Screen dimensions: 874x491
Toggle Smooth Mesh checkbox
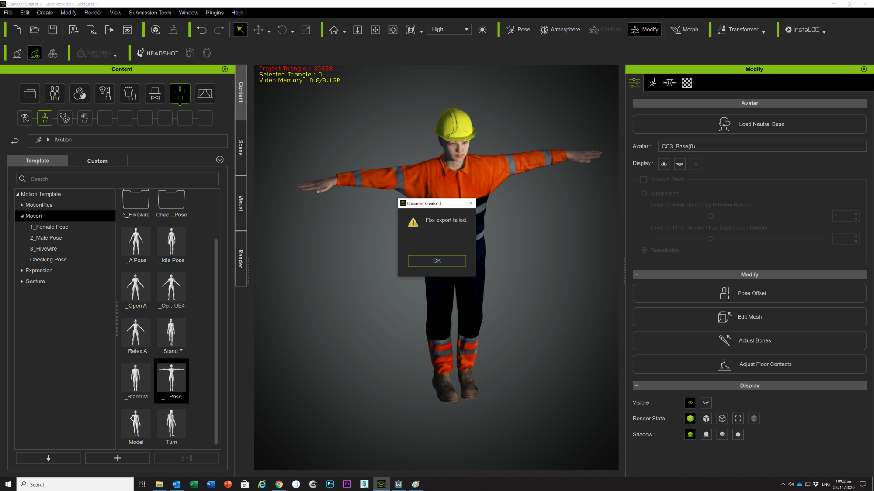[x=644, y=179]
